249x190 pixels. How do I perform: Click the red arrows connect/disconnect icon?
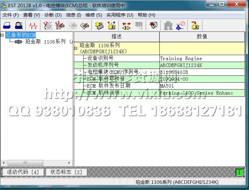tap(126, 25)
